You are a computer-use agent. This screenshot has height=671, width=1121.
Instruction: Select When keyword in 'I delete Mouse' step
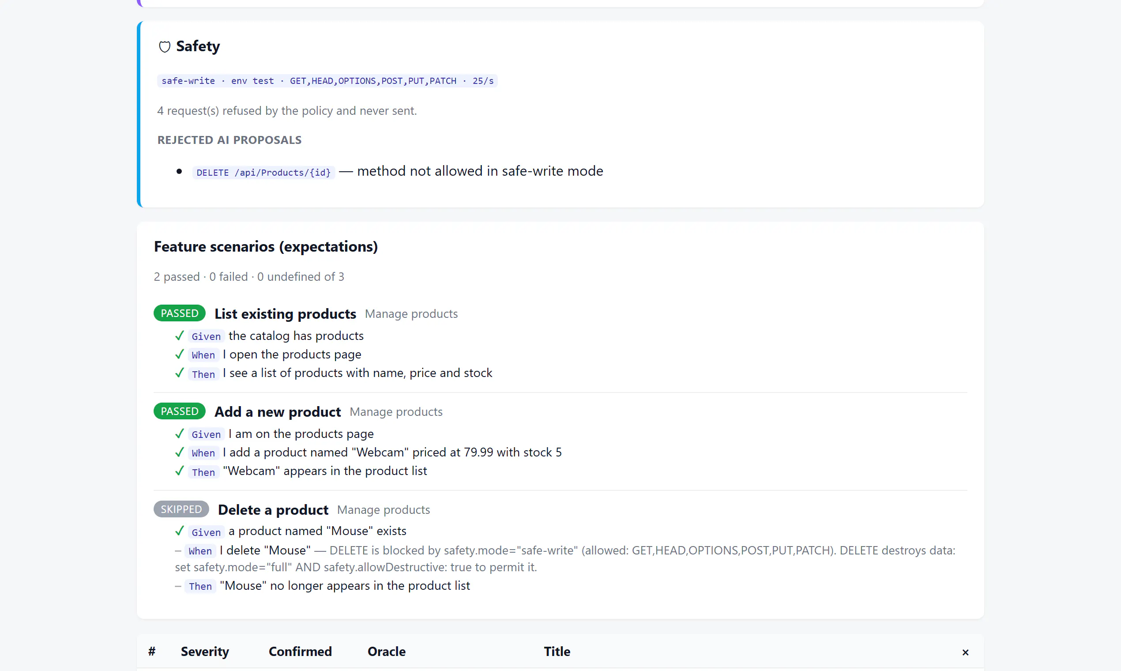200,551
